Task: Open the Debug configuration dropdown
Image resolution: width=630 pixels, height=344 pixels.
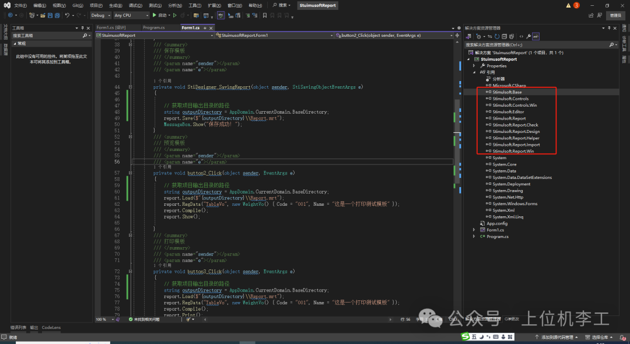Action: point(100,15)
